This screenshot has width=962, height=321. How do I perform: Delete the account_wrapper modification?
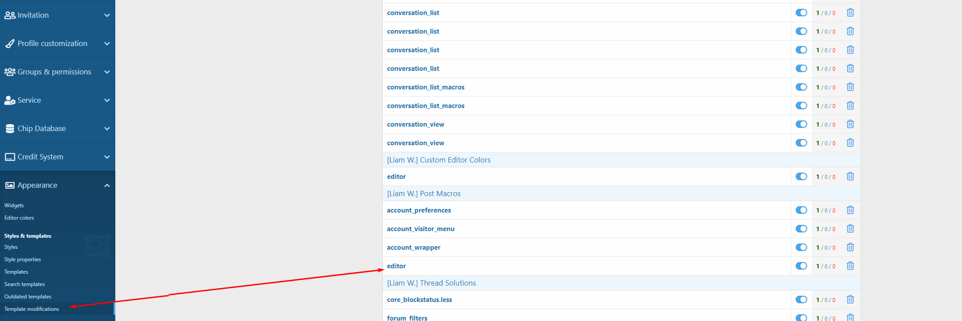850,248
